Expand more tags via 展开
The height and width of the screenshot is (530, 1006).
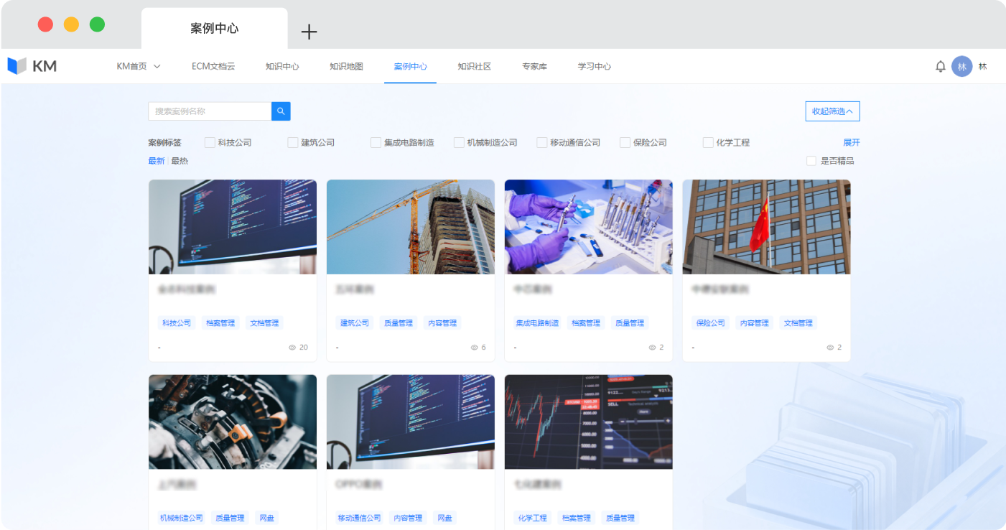852,142
